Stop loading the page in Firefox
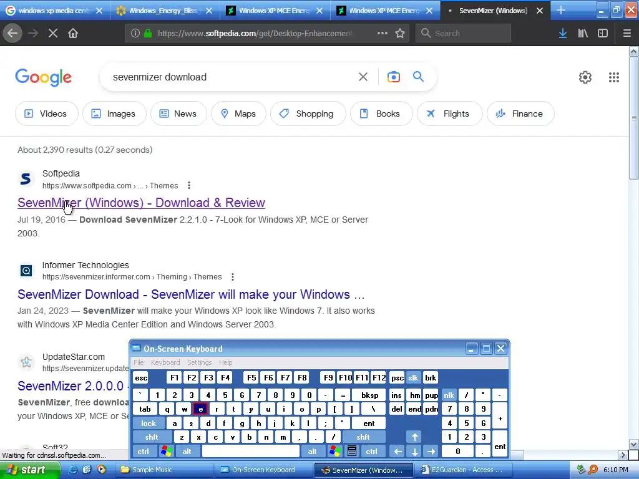639x479 pixels. point(53,33)
